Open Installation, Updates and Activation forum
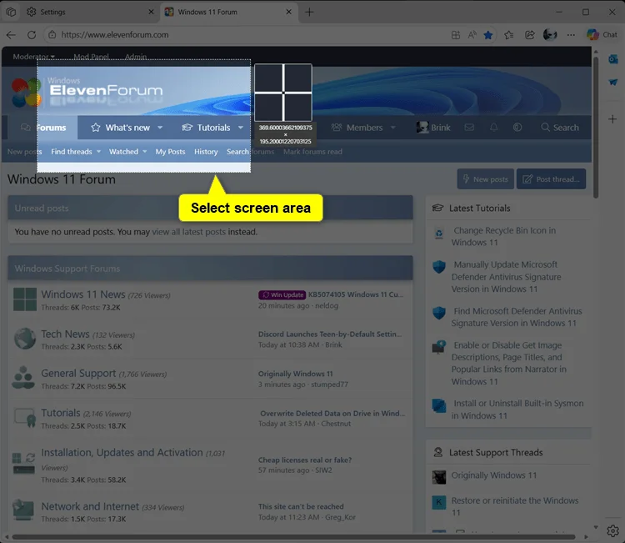 (x=122, y=452)
